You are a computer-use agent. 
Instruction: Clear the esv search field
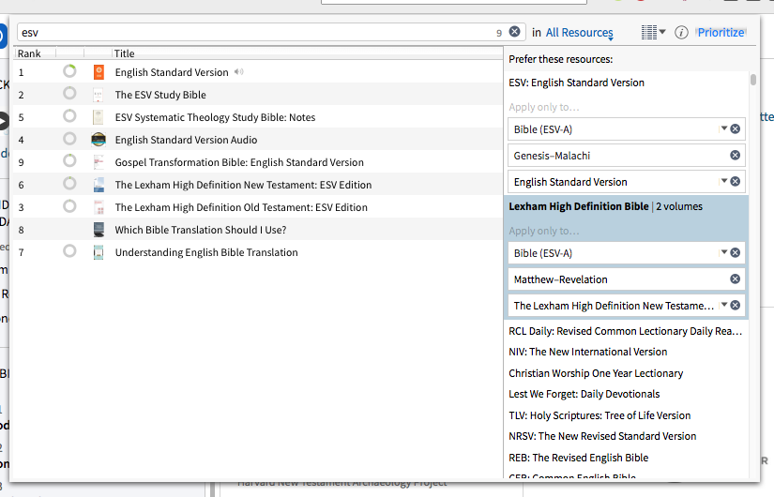pyautogui.click(x=514, y=32)
